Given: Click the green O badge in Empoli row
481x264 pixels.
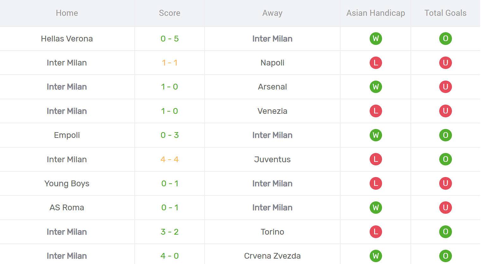Looking at the screenshot, I should [445, 135].
